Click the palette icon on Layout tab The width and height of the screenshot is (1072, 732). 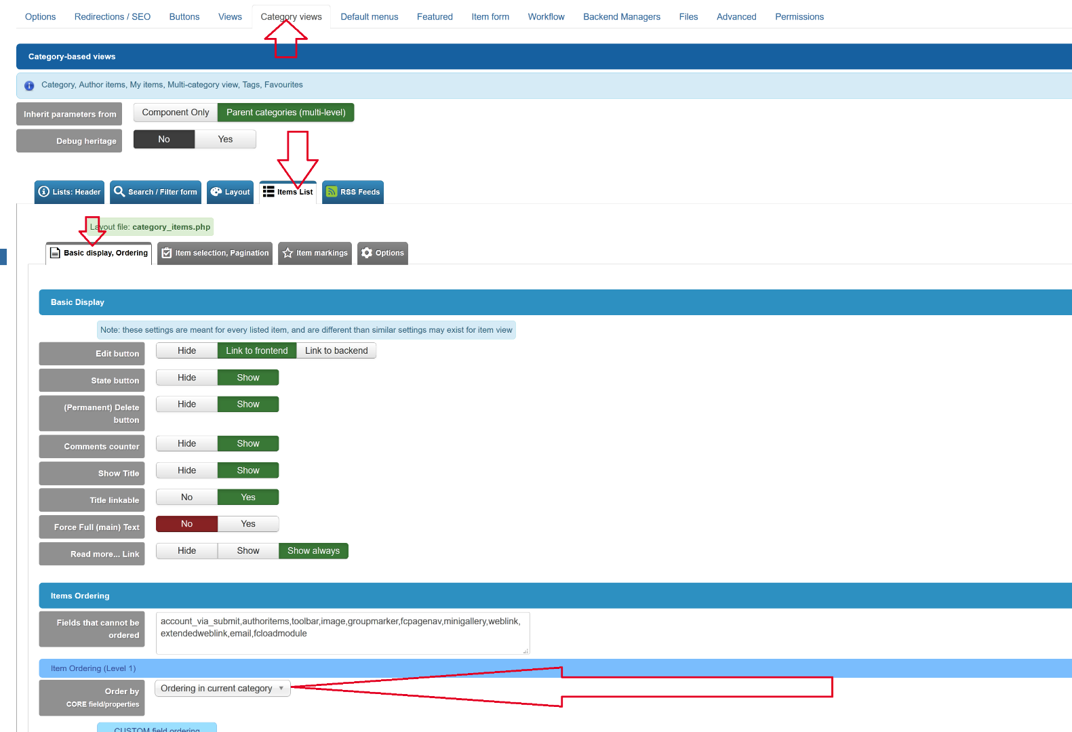point(216,192)
